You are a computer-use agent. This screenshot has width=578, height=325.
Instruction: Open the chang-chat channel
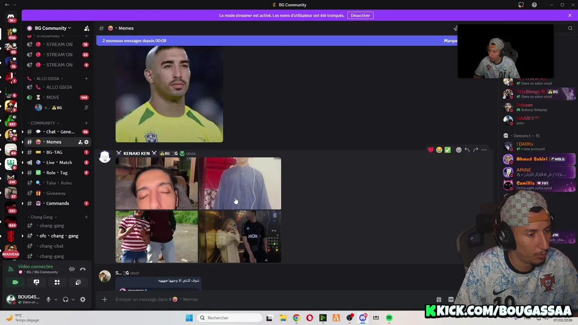click(x=57, y=246)
